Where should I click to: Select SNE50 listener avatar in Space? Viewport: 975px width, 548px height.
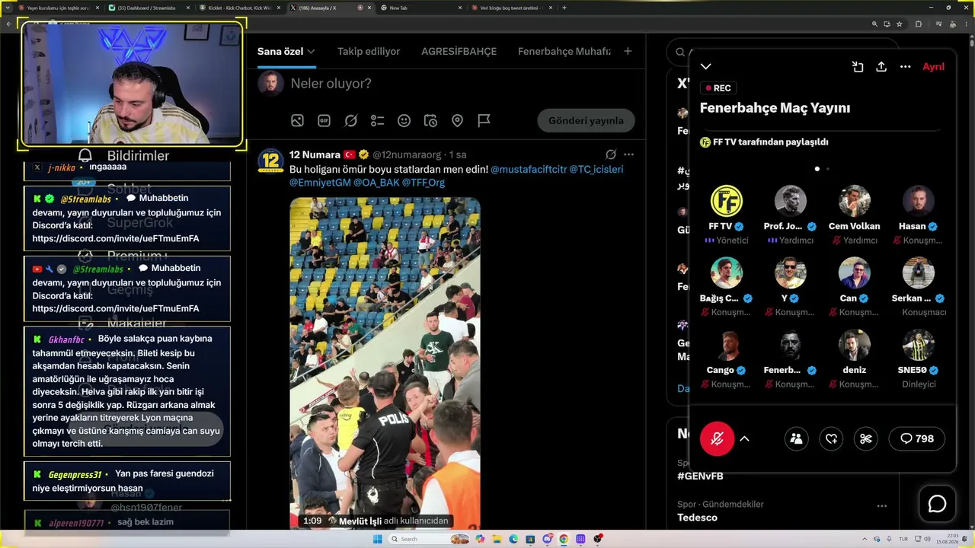click(919, 345)
